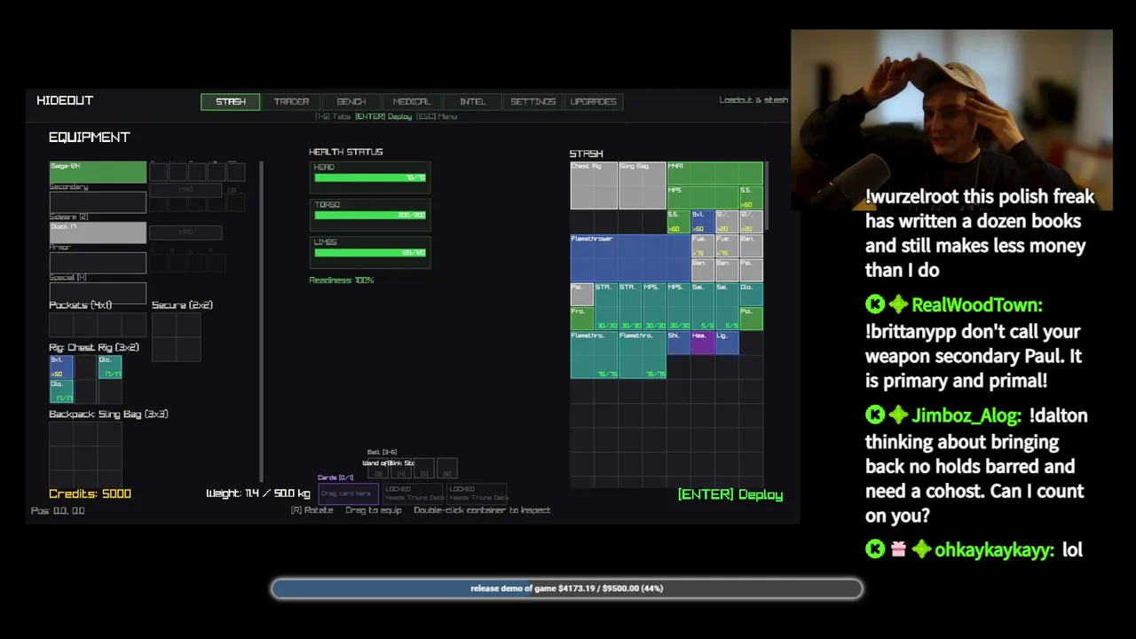Select the MP5 weapon in stash
Viewport: 1136px width, 639px height.
(703, 198)
